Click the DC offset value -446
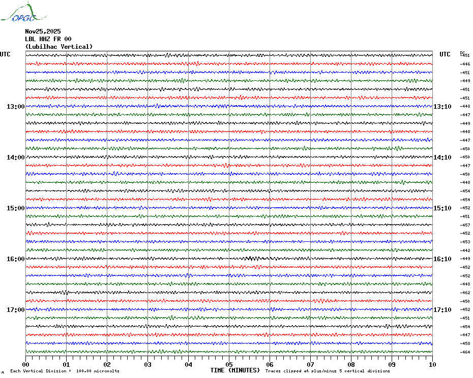Screen dimensions: 473x378 tap(465, 64)
